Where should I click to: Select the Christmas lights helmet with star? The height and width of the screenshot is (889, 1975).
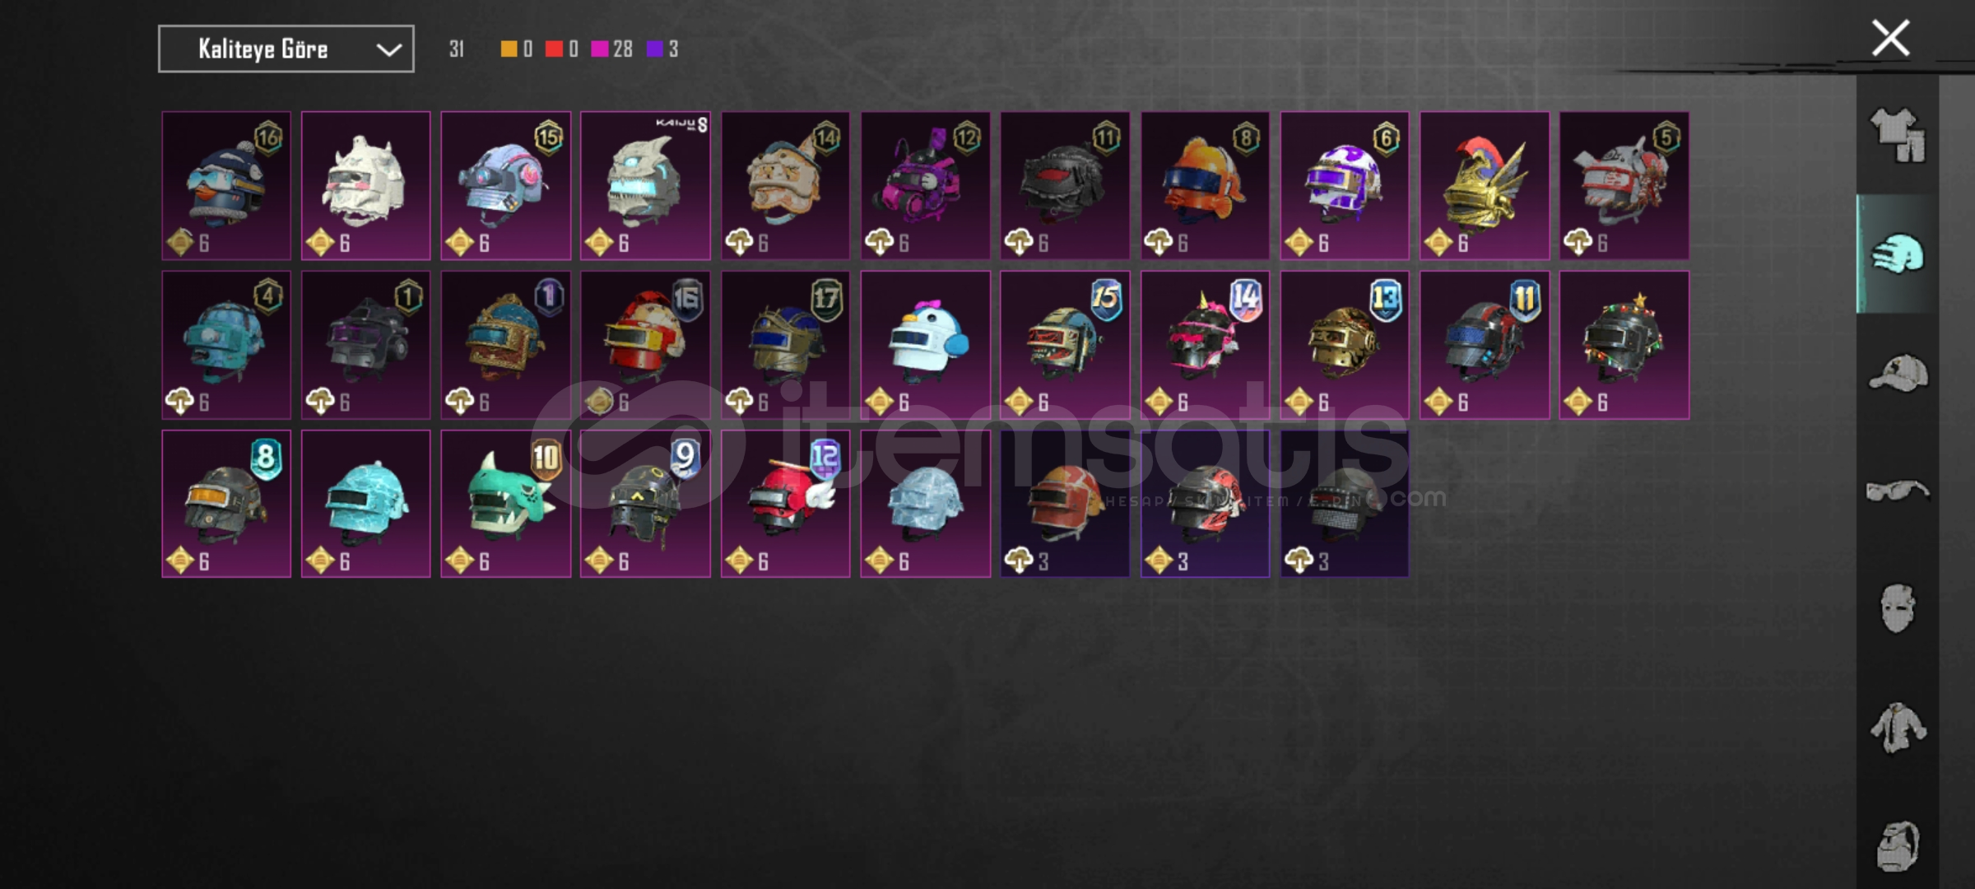coord(1624,345)
